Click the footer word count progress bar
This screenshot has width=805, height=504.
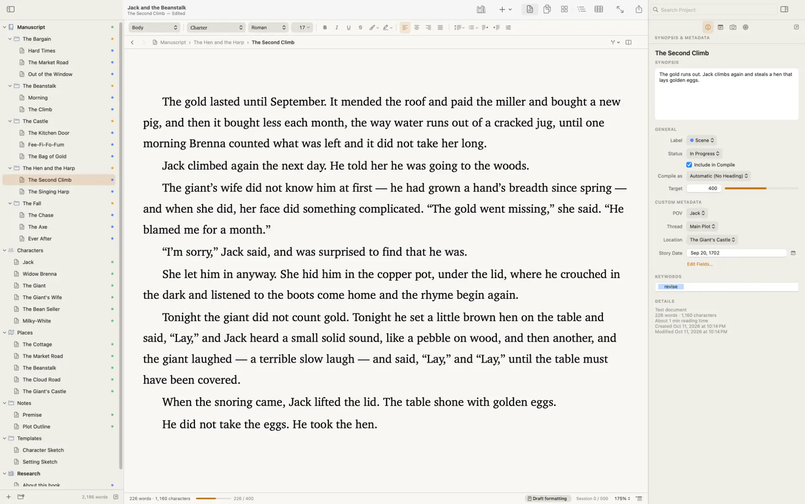click(x=213, y=499)
